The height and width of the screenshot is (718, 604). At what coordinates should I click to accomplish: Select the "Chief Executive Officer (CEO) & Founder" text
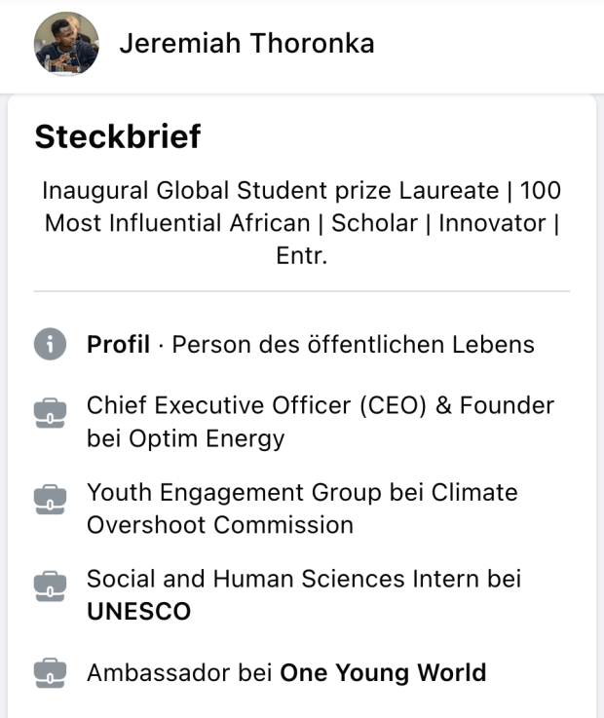click(x=320, y=405)
